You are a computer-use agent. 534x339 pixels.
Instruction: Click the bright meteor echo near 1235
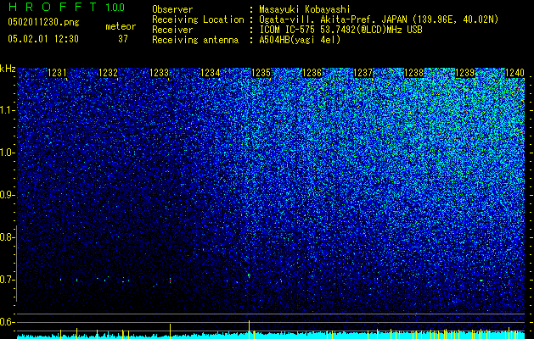tap(249, 275)
